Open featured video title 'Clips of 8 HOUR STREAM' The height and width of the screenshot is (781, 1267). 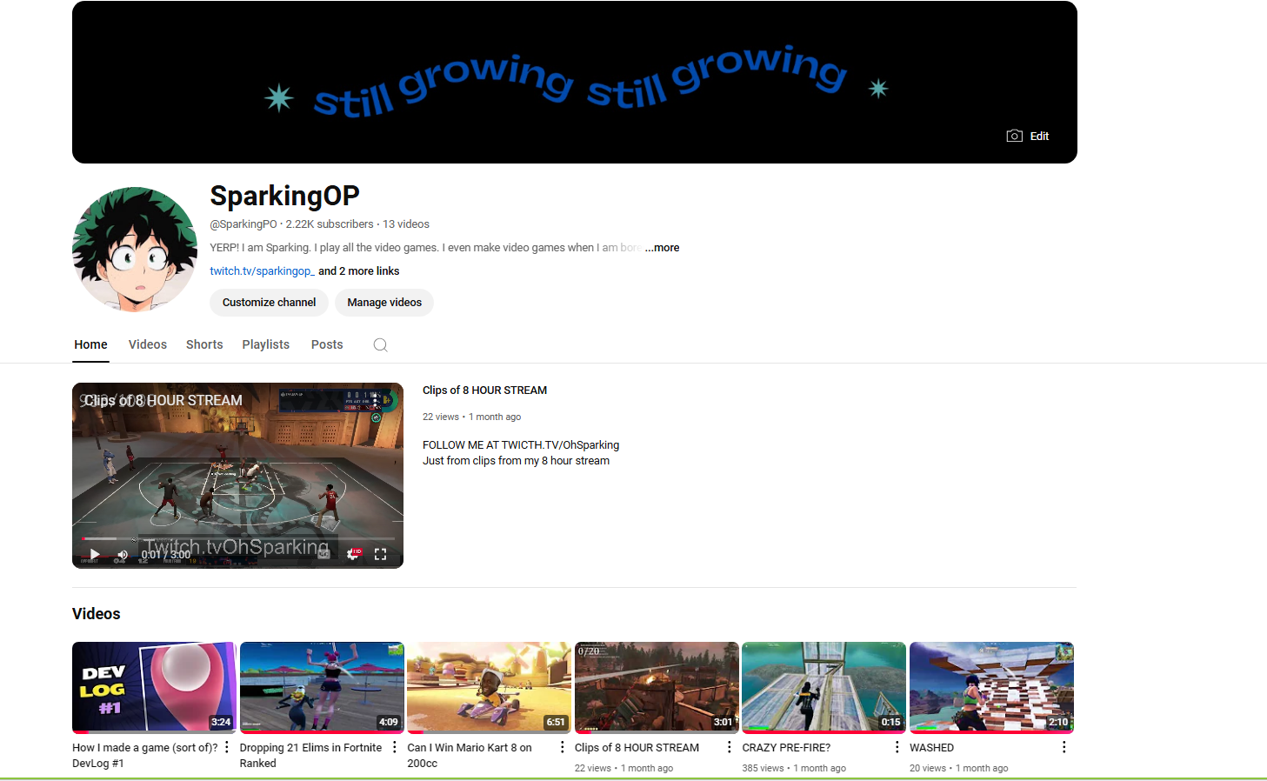[x=484, y=390]
